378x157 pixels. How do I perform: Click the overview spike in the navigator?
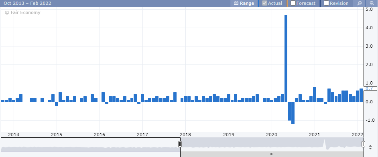325,143
